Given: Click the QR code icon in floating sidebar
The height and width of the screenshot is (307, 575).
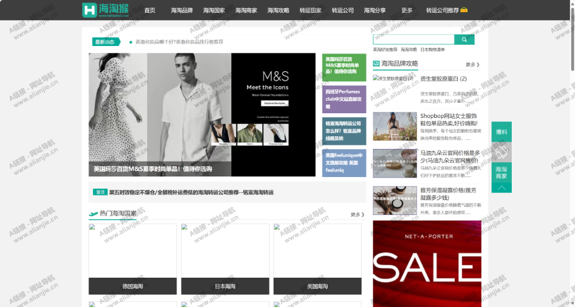Looking at the screenshot, I should [x=501, y=152].
